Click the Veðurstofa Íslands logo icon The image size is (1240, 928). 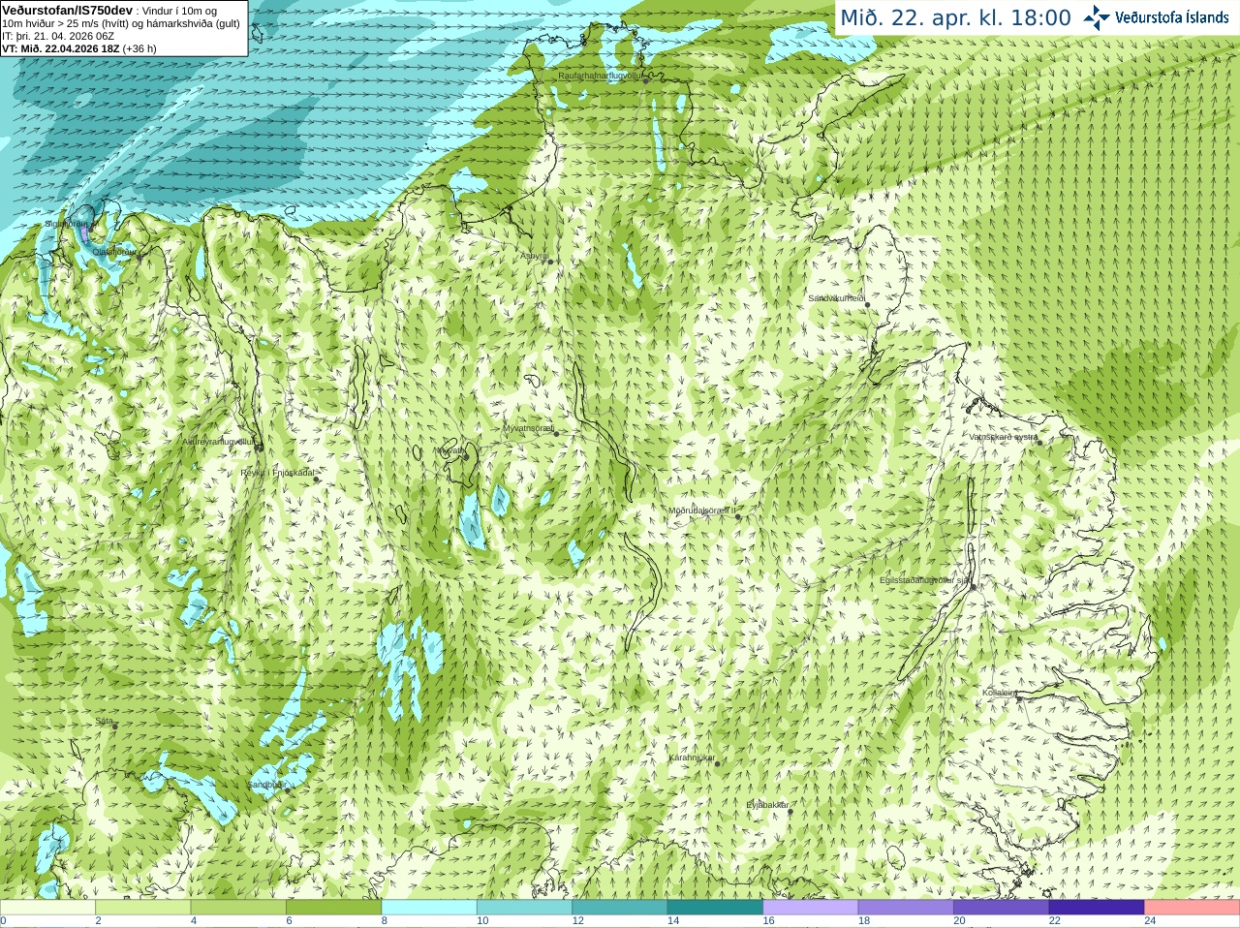coord(1096,17)
